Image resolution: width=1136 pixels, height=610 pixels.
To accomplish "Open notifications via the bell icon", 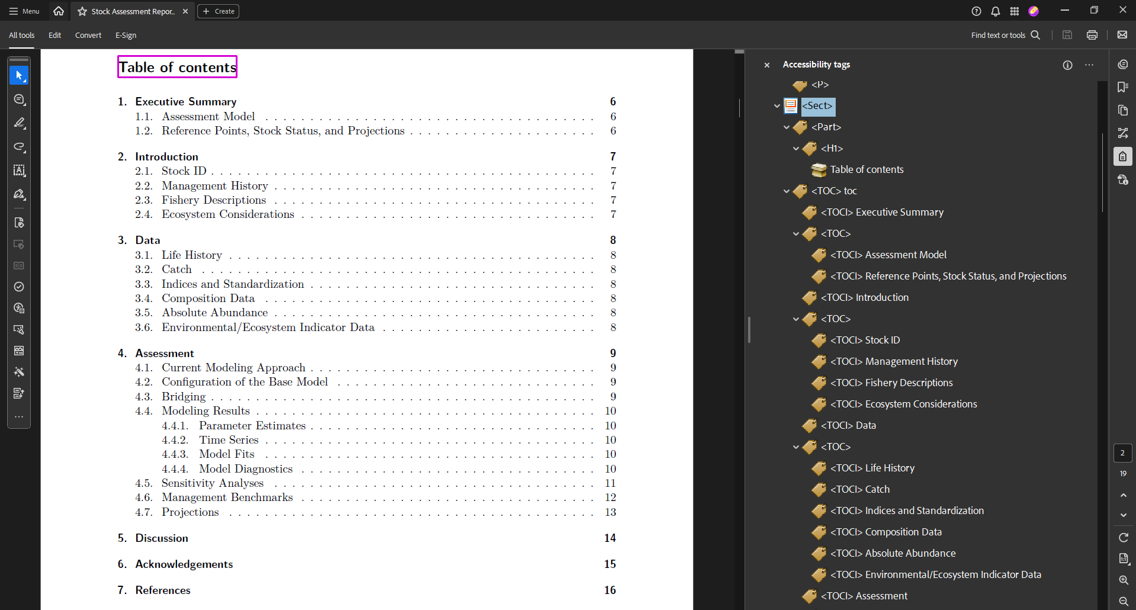I will point(995,11).
